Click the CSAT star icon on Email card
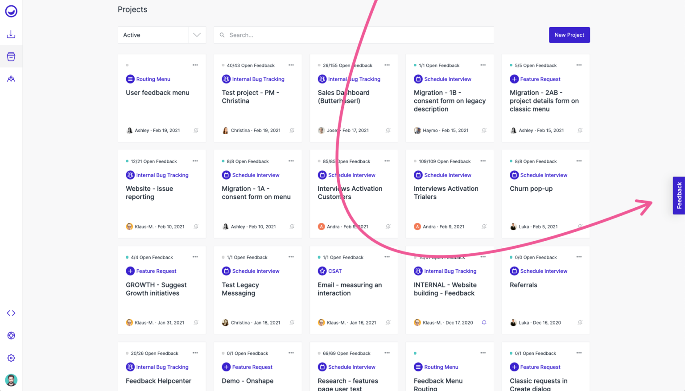Image resolution: width=685 pixels, height=391 pixels. click(322, 271)
